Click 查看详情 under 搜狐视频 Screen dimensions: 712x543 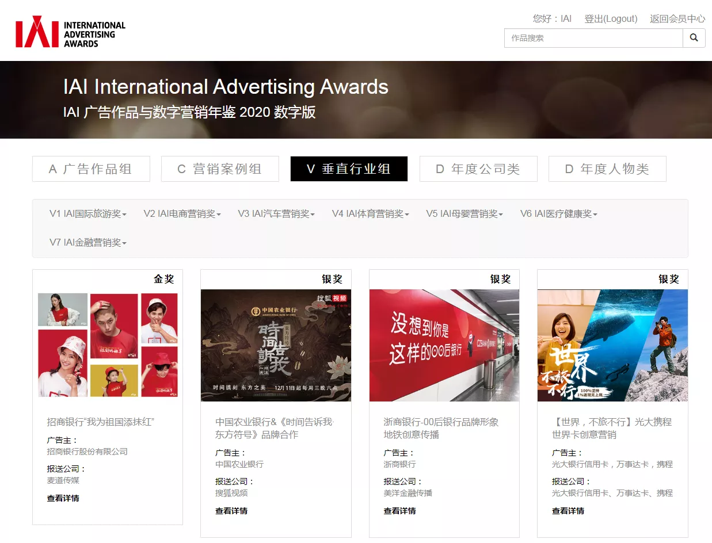(231, 511)
